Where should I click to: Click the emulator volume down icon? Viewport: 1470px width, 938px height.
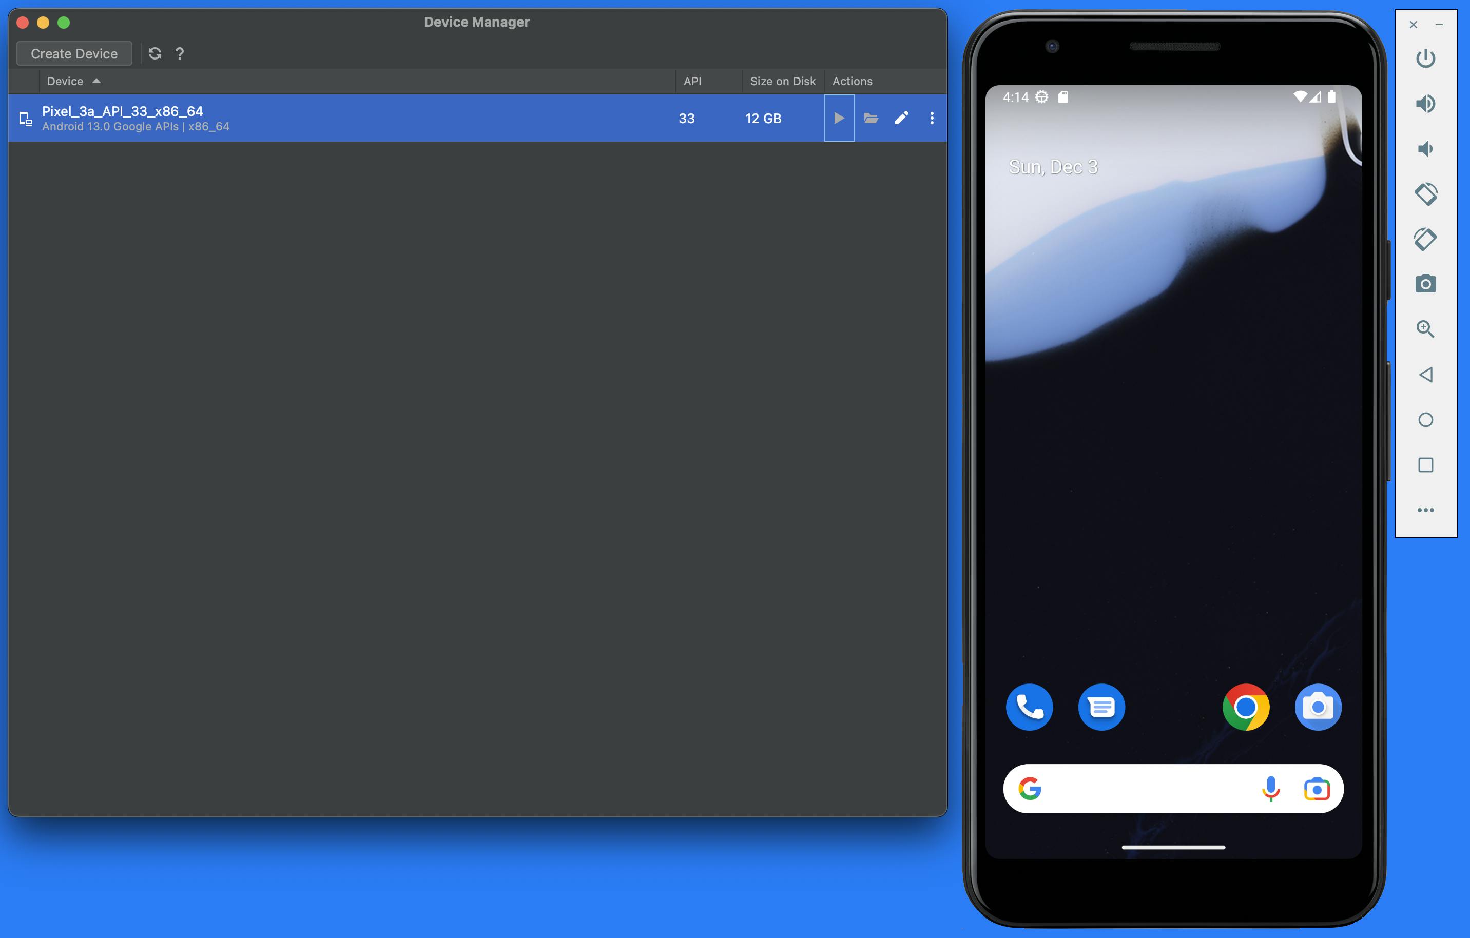[1425, 148]
